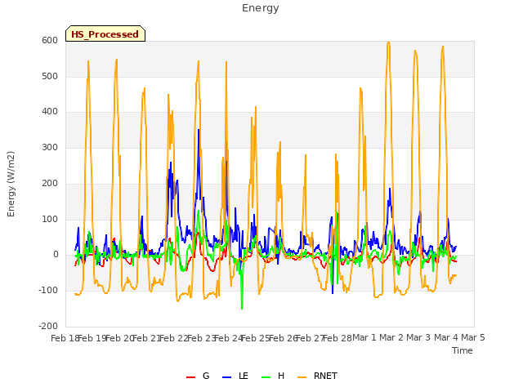523x392 pixels.
Task: Click the 'Mar 4' x-axis date label
Action: point(446,337)
